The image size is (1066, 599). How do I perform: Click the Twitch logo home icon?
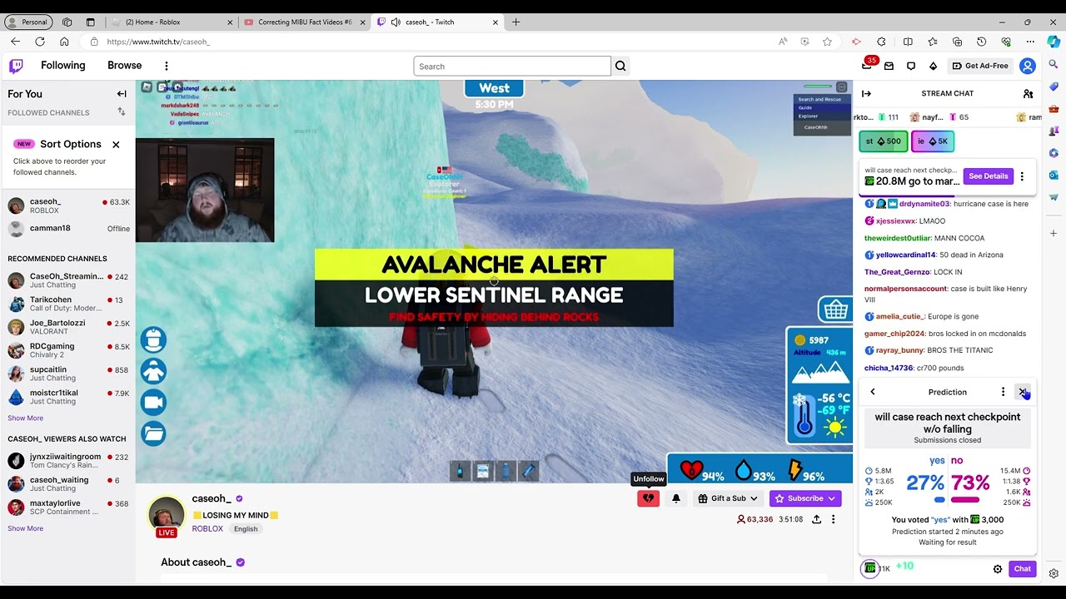pos(16,66)
